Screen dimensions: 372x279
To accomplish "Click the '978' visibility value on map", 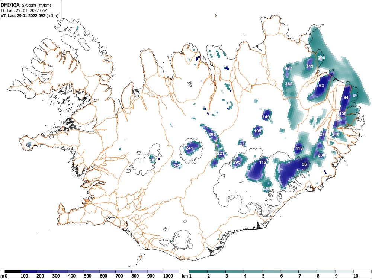I will 267,188.
